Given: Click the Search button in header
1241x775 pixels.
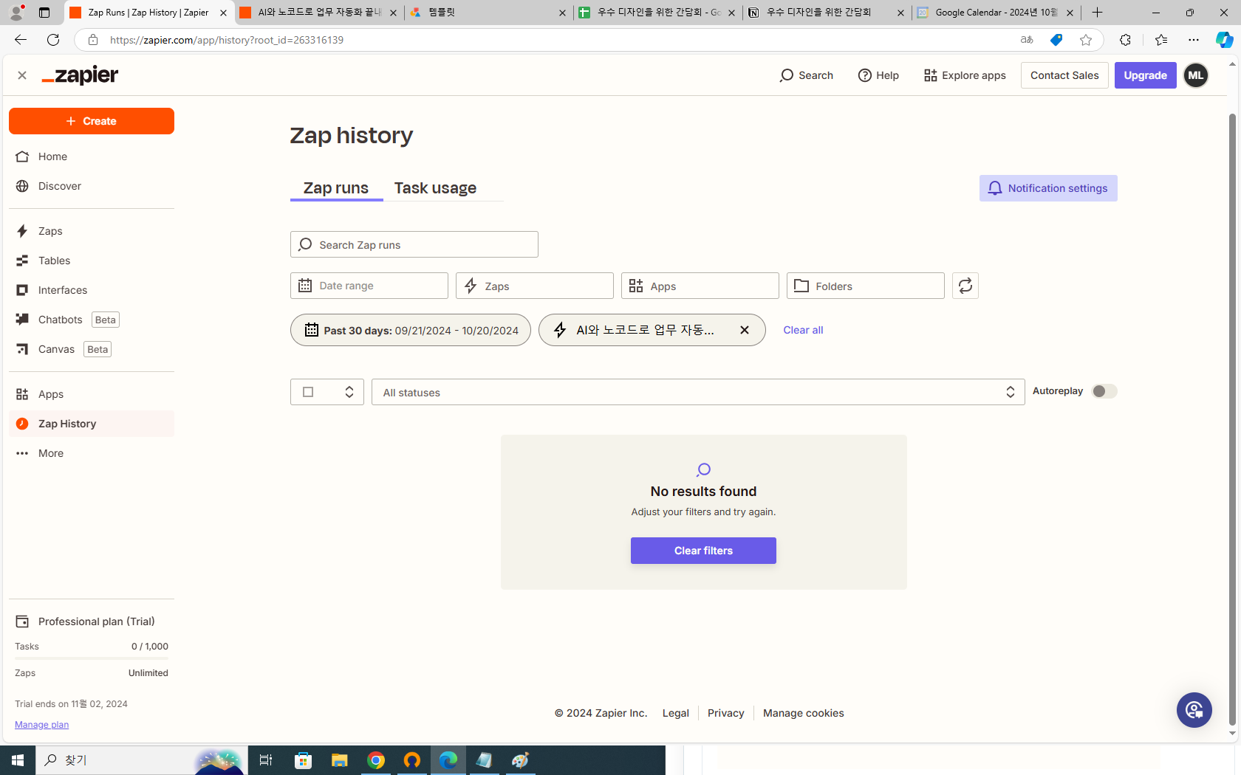Looking at the screenshot, I should tap(806, 75).
